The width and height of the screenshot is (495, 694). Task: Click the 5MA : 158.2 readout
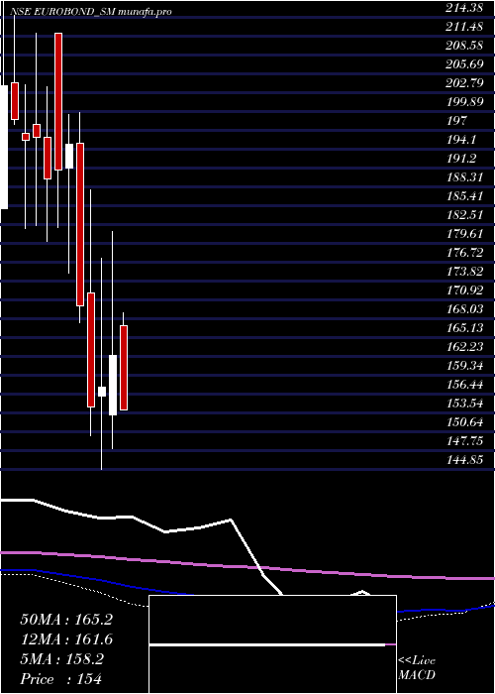pos(61,659)
